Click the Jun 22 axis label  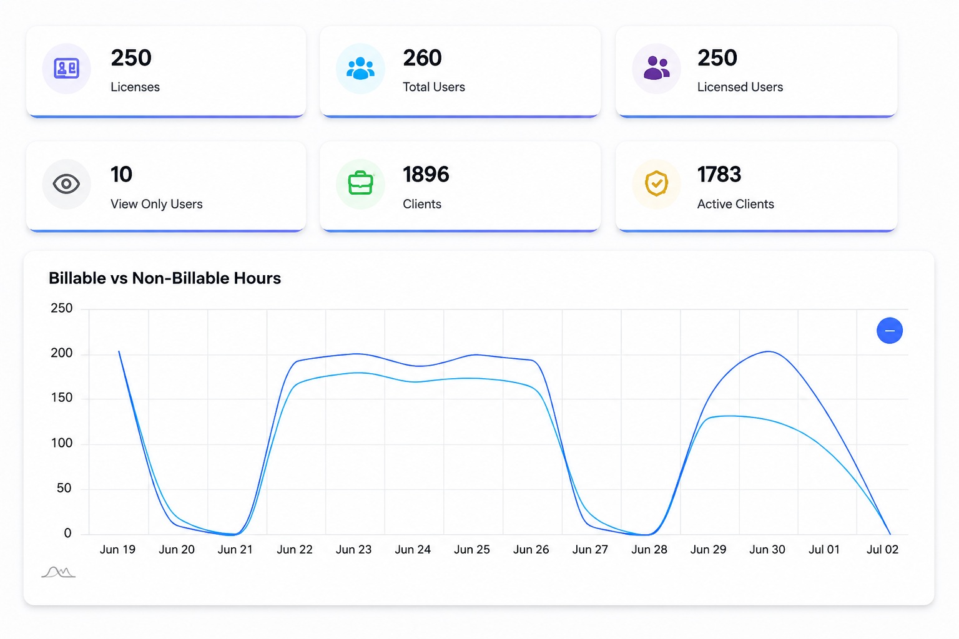(295, 550)
